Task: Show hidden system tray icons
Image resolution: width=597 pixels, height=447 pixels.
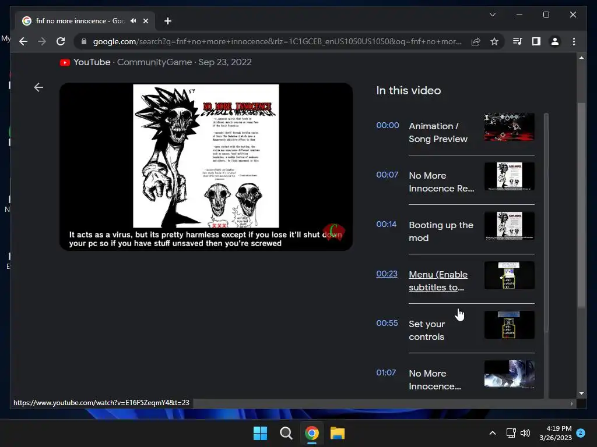Action: tap(492, 433)
